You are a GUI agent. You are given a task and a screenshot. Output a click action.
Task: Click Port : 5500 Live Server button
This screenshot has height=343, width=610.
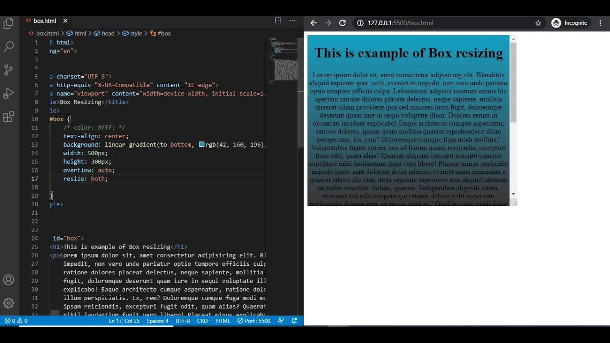254,321
